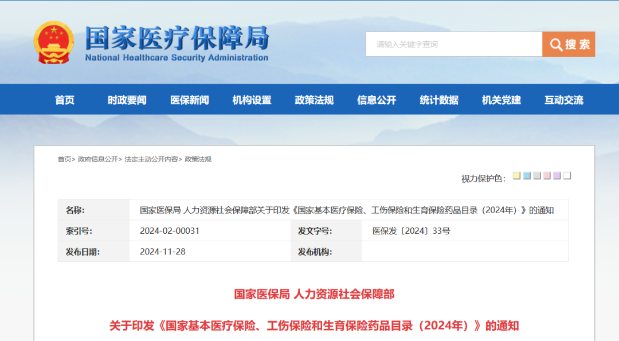Viewport: 619px width, 341px height.
Task: Open the 机构设置 navigation tab
Action: [252, 100]
